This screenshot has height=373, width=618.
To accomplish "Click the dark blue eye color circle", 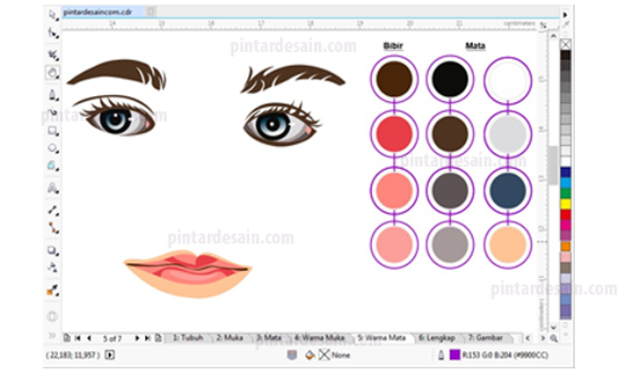I will pyautogui.click(x=508, y=190).
